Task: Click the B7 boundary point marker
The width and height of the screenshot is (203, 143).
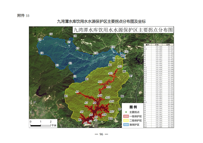Action: 129,78
